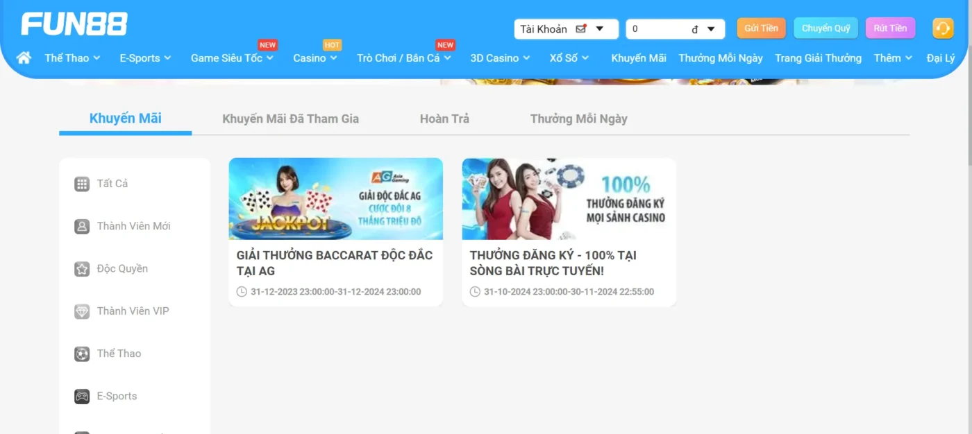The height and width of the screenshot is (434, 972).
Task: Open Trang Giải Thưởng from the menu bar
Action: click(818, 58)
